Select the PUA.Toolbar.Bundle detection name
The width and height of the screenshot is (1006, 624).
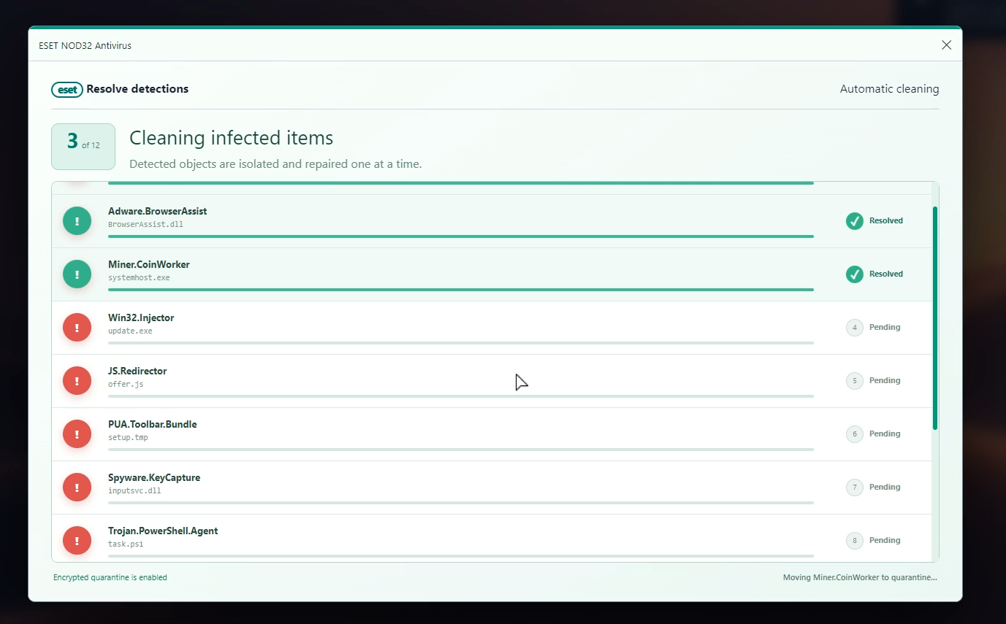click(x=152, y=425)
